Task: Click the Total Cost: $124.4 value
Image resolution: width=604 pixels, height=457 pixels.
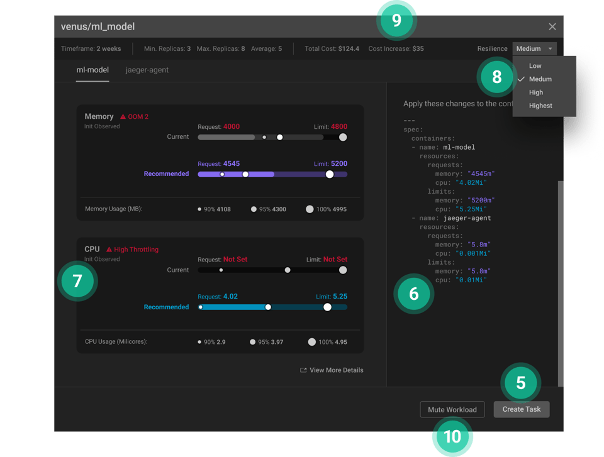Action: pos(332,48)
